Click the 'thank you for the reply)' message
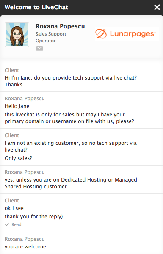The image size is (163, 254). 34,217
